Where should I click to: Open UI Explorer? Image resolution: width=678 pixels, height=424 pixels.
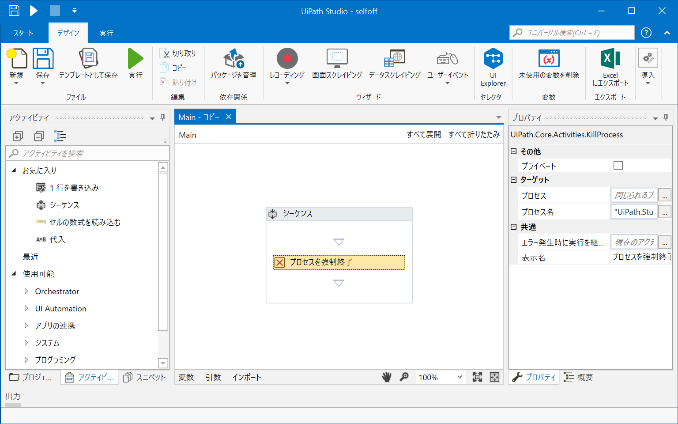(493, 66)
